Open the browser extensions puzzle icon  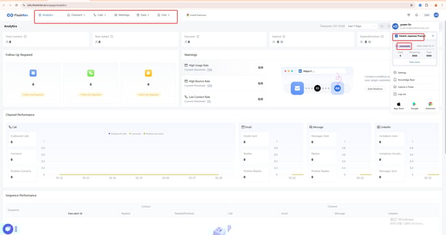click(x=427, y=5)
